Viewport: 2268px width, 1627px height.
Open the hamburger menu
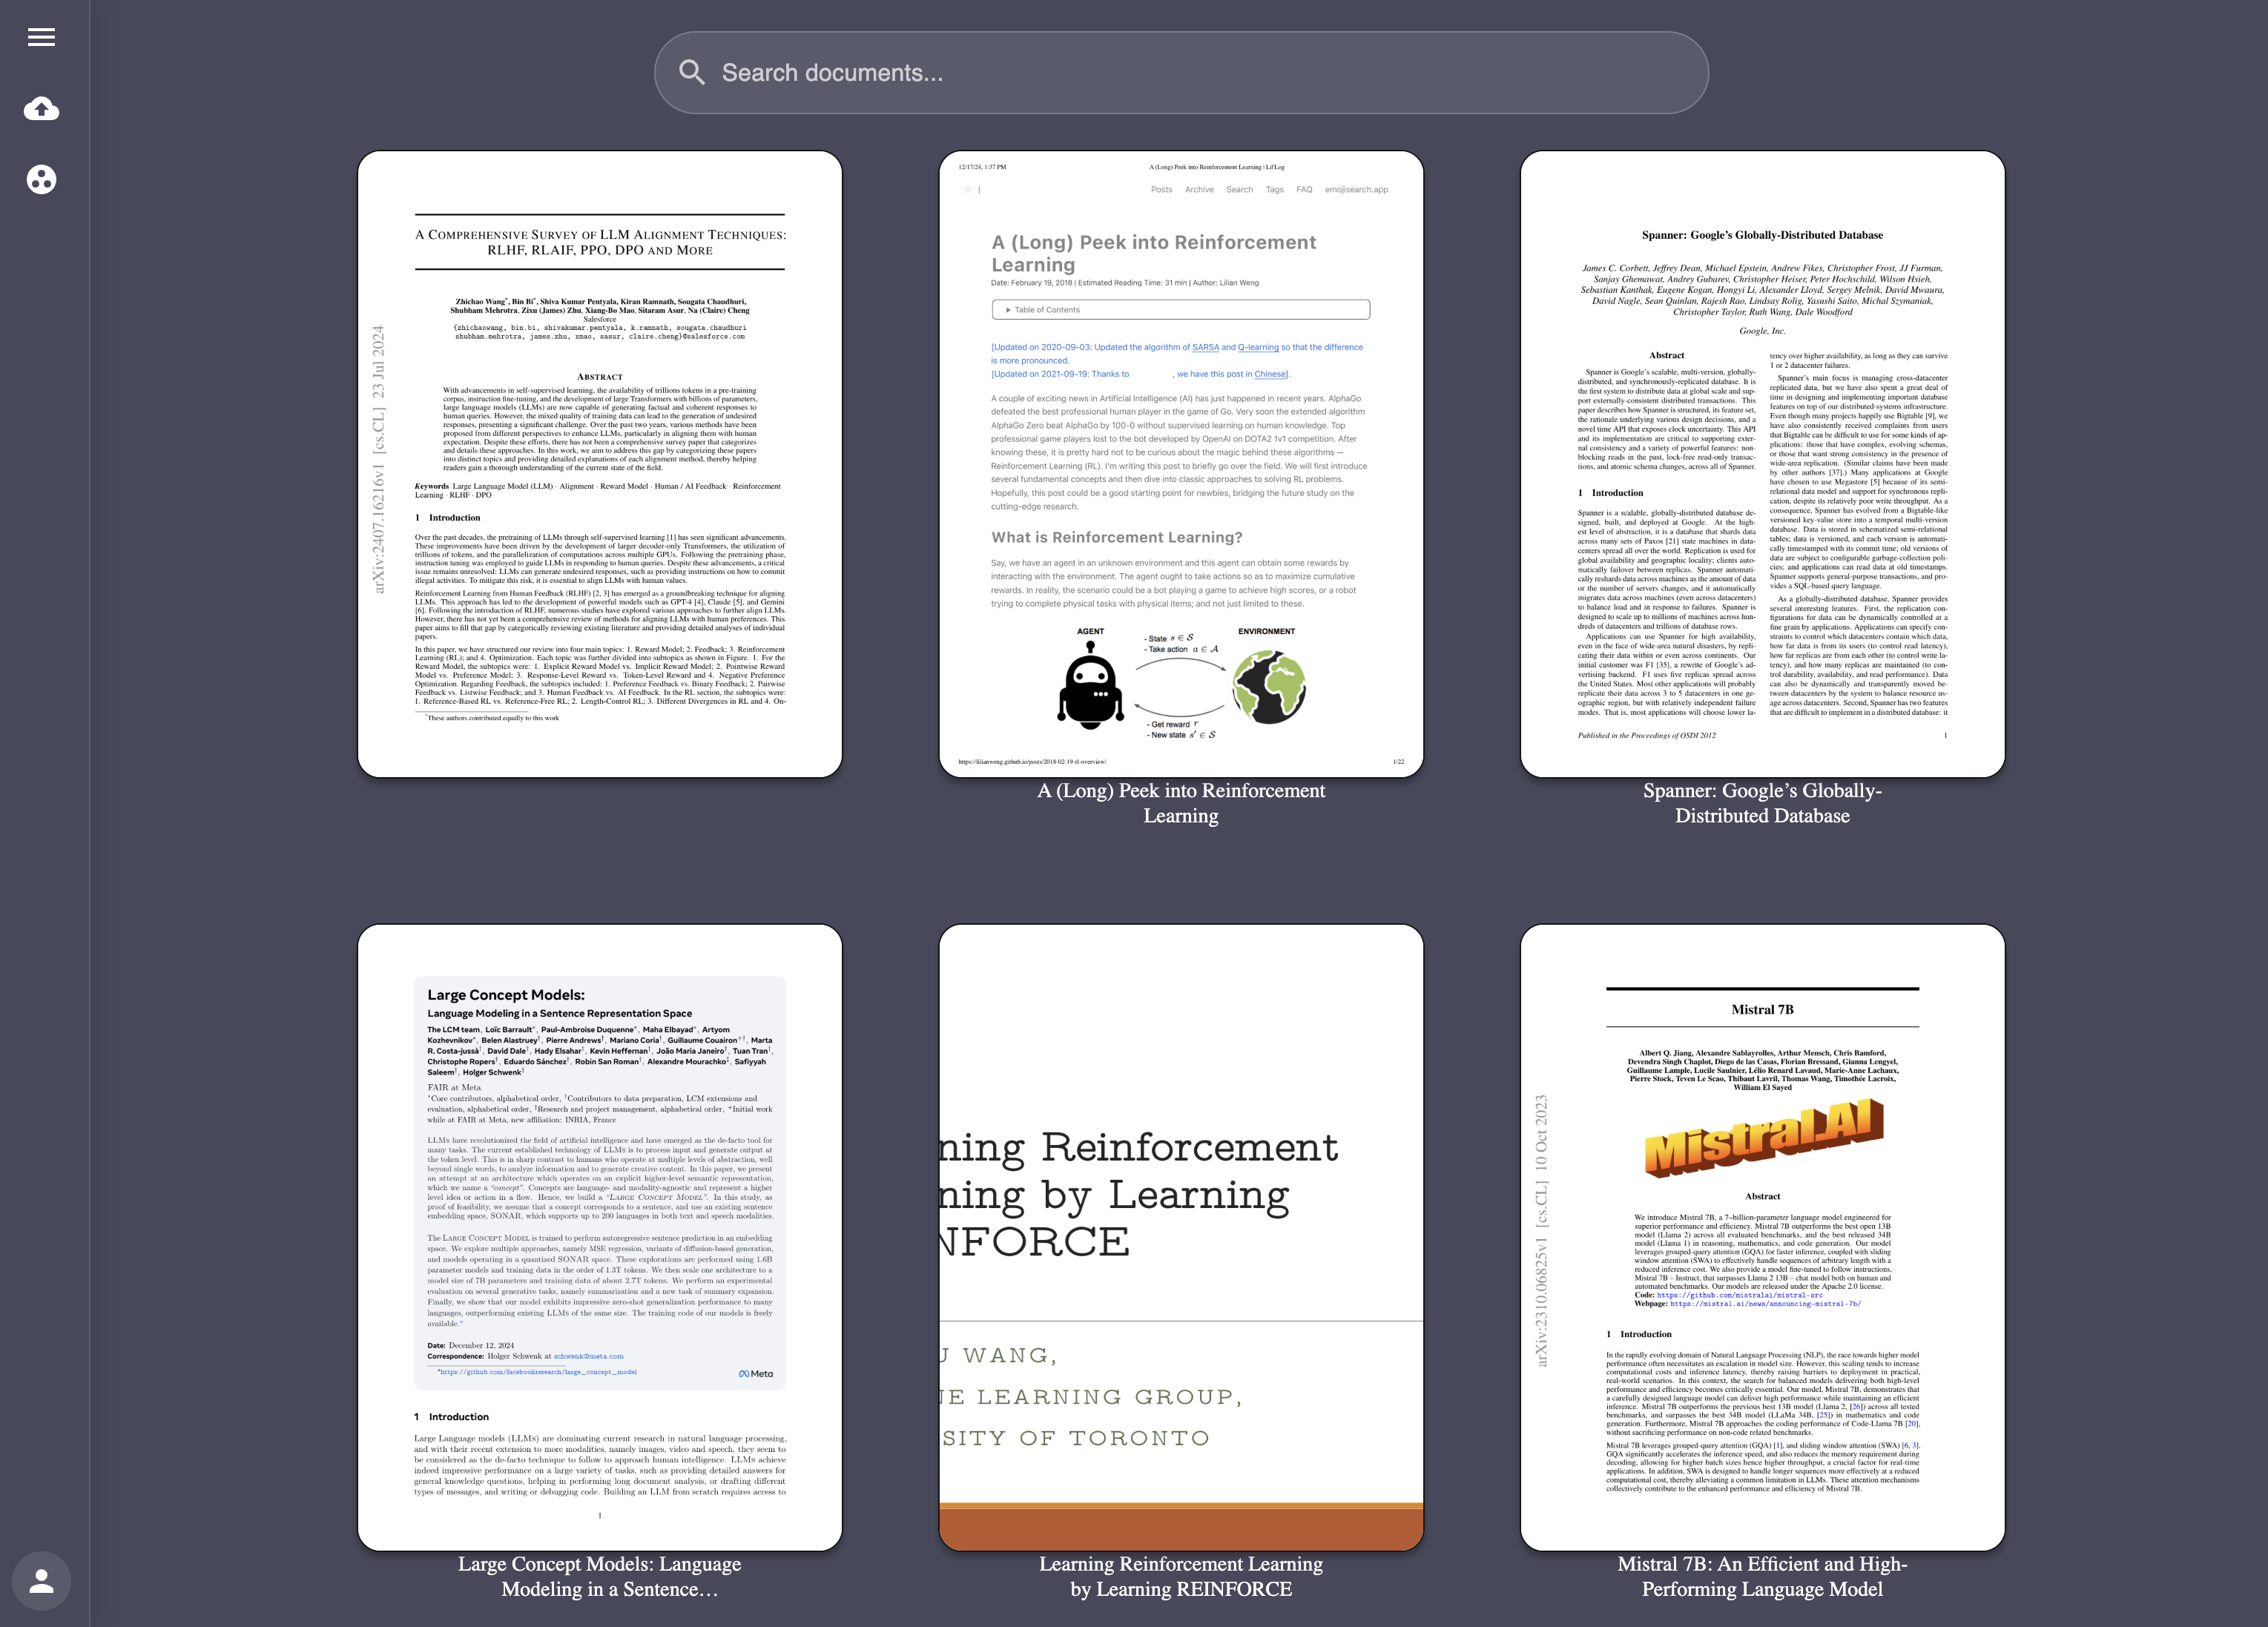coord(41,37)
